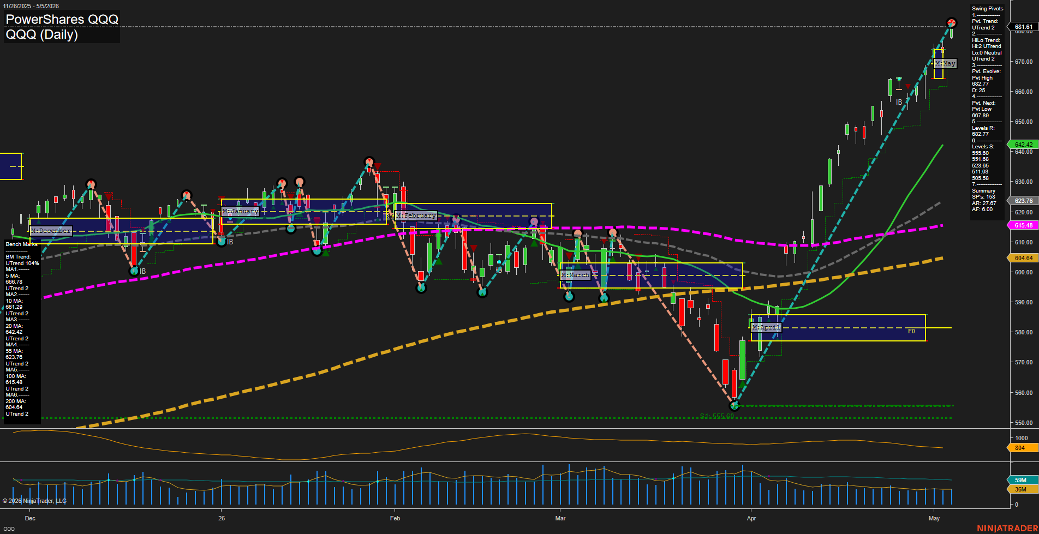
Task: Select the orange 604.64 price tag
Action: 1023,258
